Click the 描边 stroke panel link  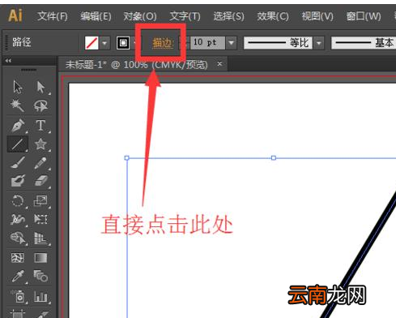coord(163,43)
